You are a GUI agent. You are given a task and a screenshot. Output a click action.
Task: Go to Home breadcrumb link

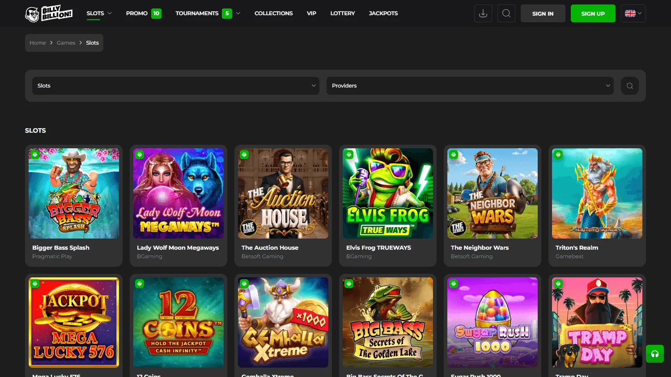[x=38, y=43]
